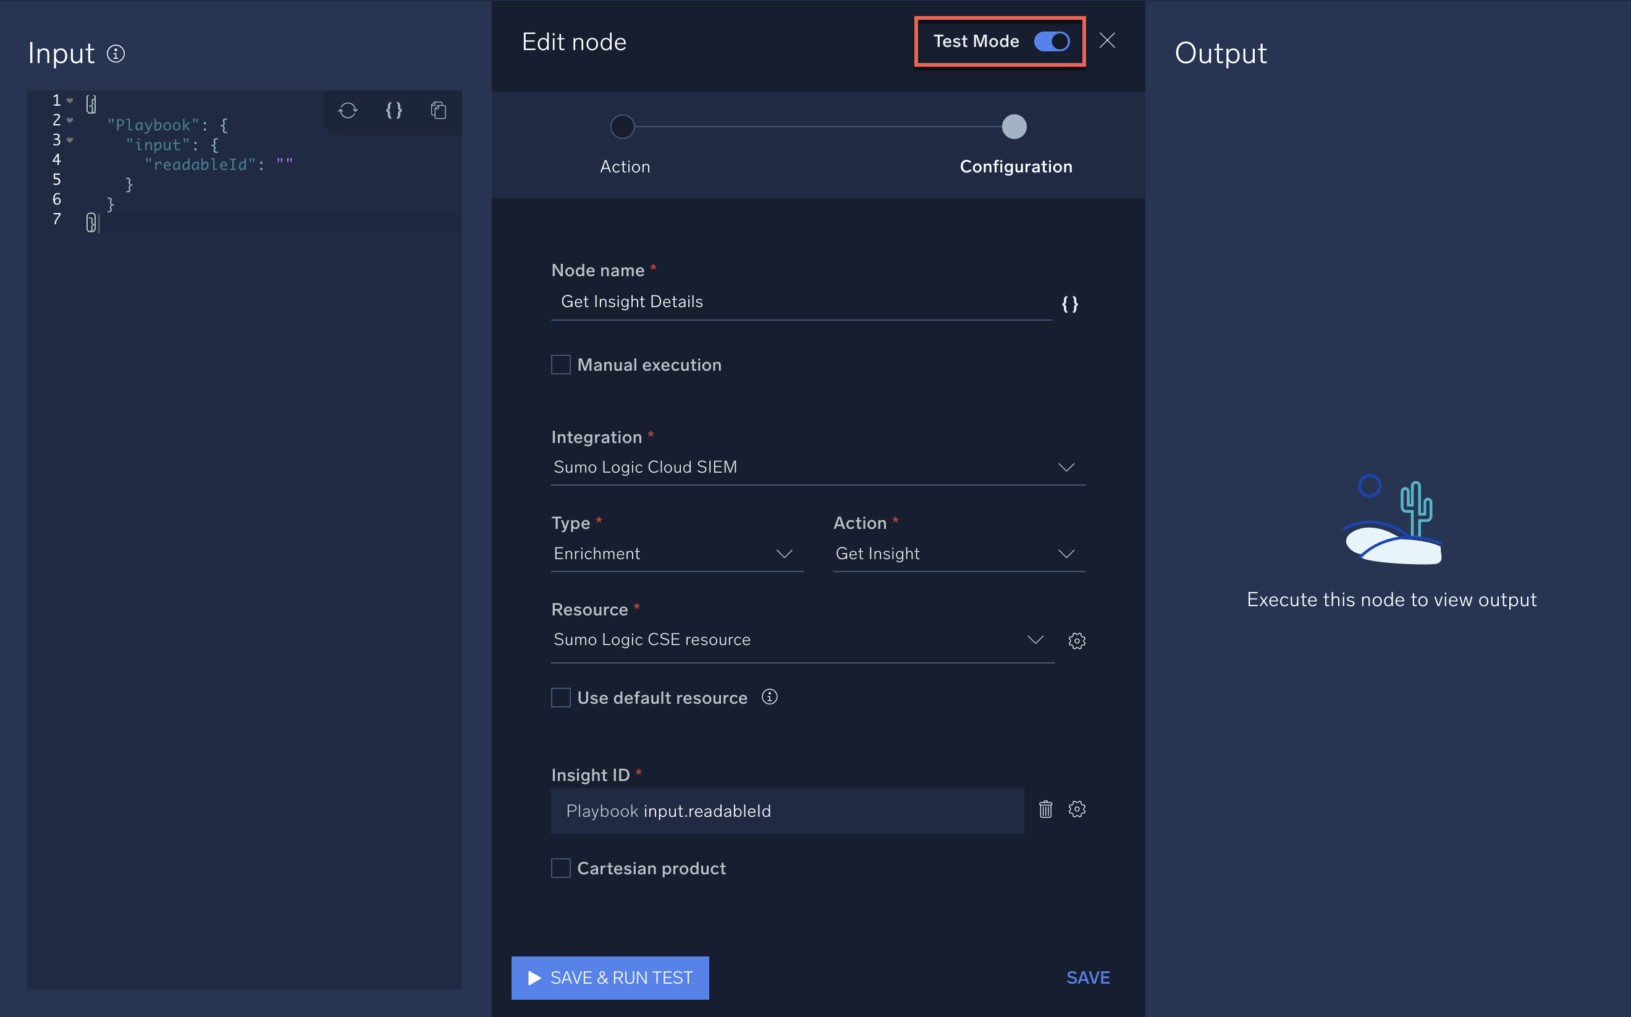
Task: Check the Use default resource checkbox
Action: click(561, 698)
